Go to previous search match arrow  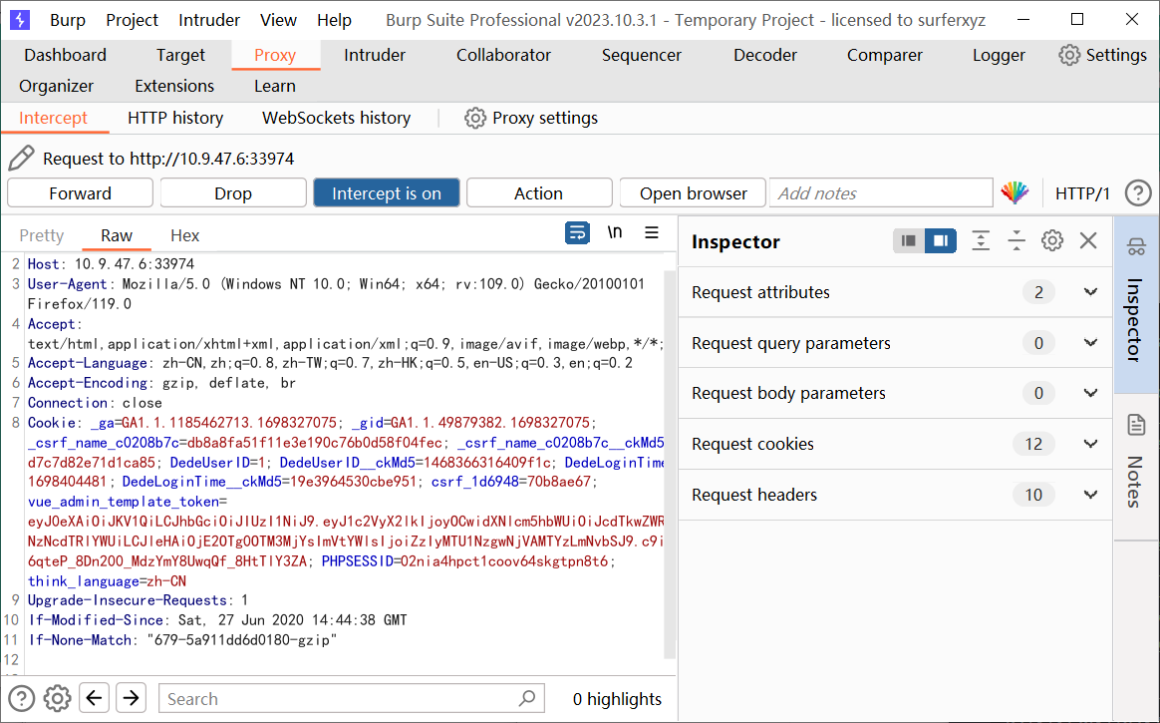tap(94, 698)
